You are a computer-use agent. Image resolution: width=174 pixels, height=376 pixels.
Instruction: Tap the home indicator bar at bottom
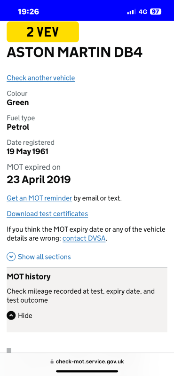pos(87,371)
